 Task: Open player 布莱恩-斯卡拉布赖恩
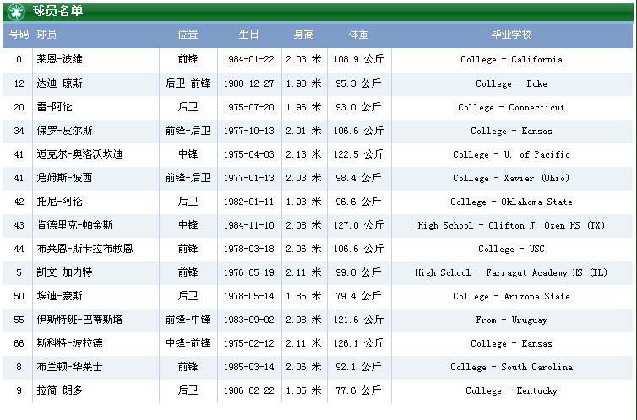click(x=85, y=249)
